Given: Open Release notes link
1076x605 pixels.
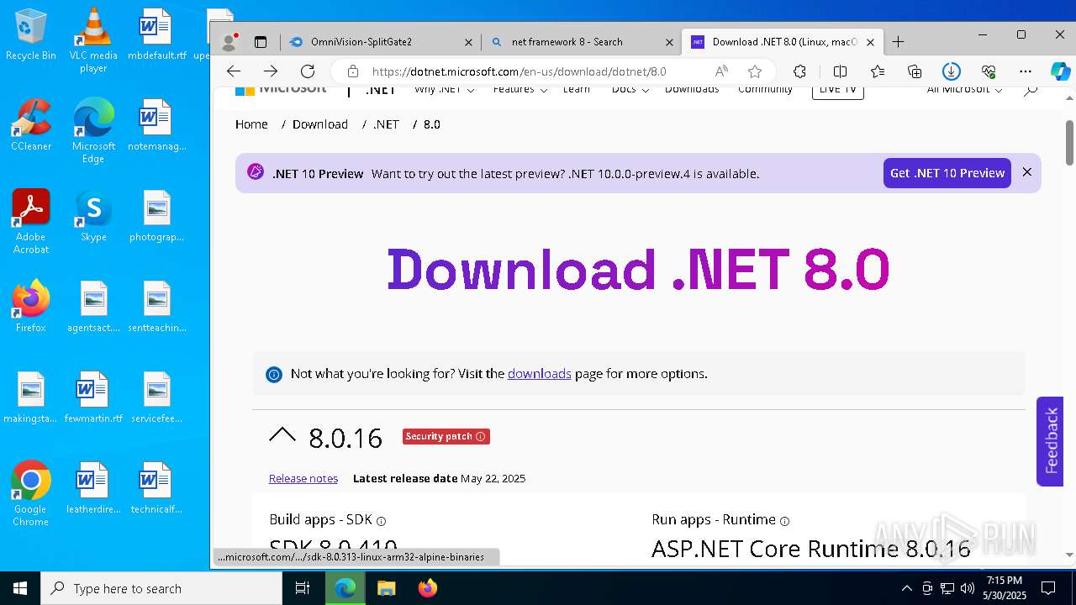Looking at the screenshot, I should click(x=303, y=478).
